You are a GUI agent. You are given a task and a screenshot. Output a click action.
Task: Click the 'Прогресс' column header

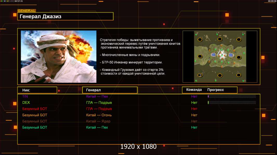click(215, 90)
